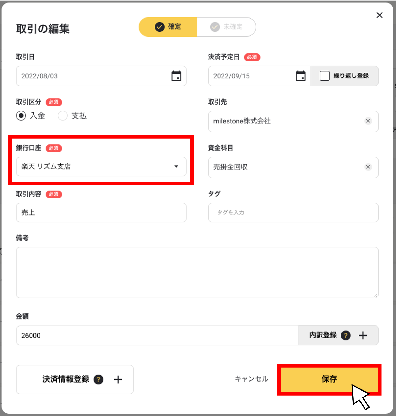Focus the 決済予定日 date field

[x=259, y=76]
